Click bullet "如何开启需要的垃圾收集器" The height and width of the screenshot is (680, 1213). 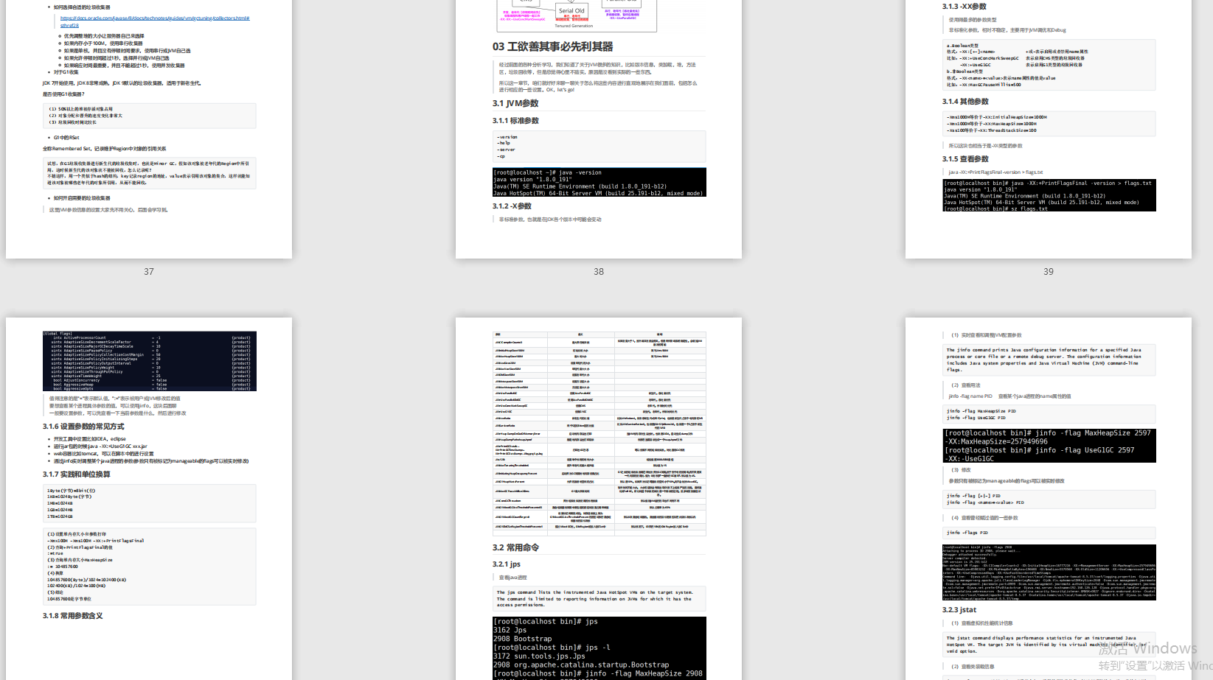(x=82, y=198)
